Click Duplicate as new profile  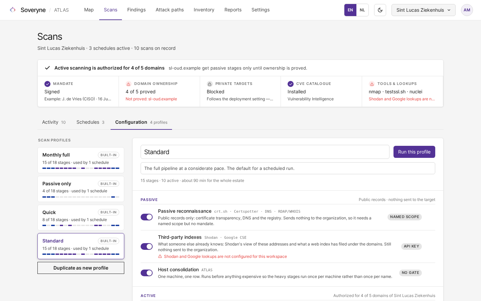point(81,268)
